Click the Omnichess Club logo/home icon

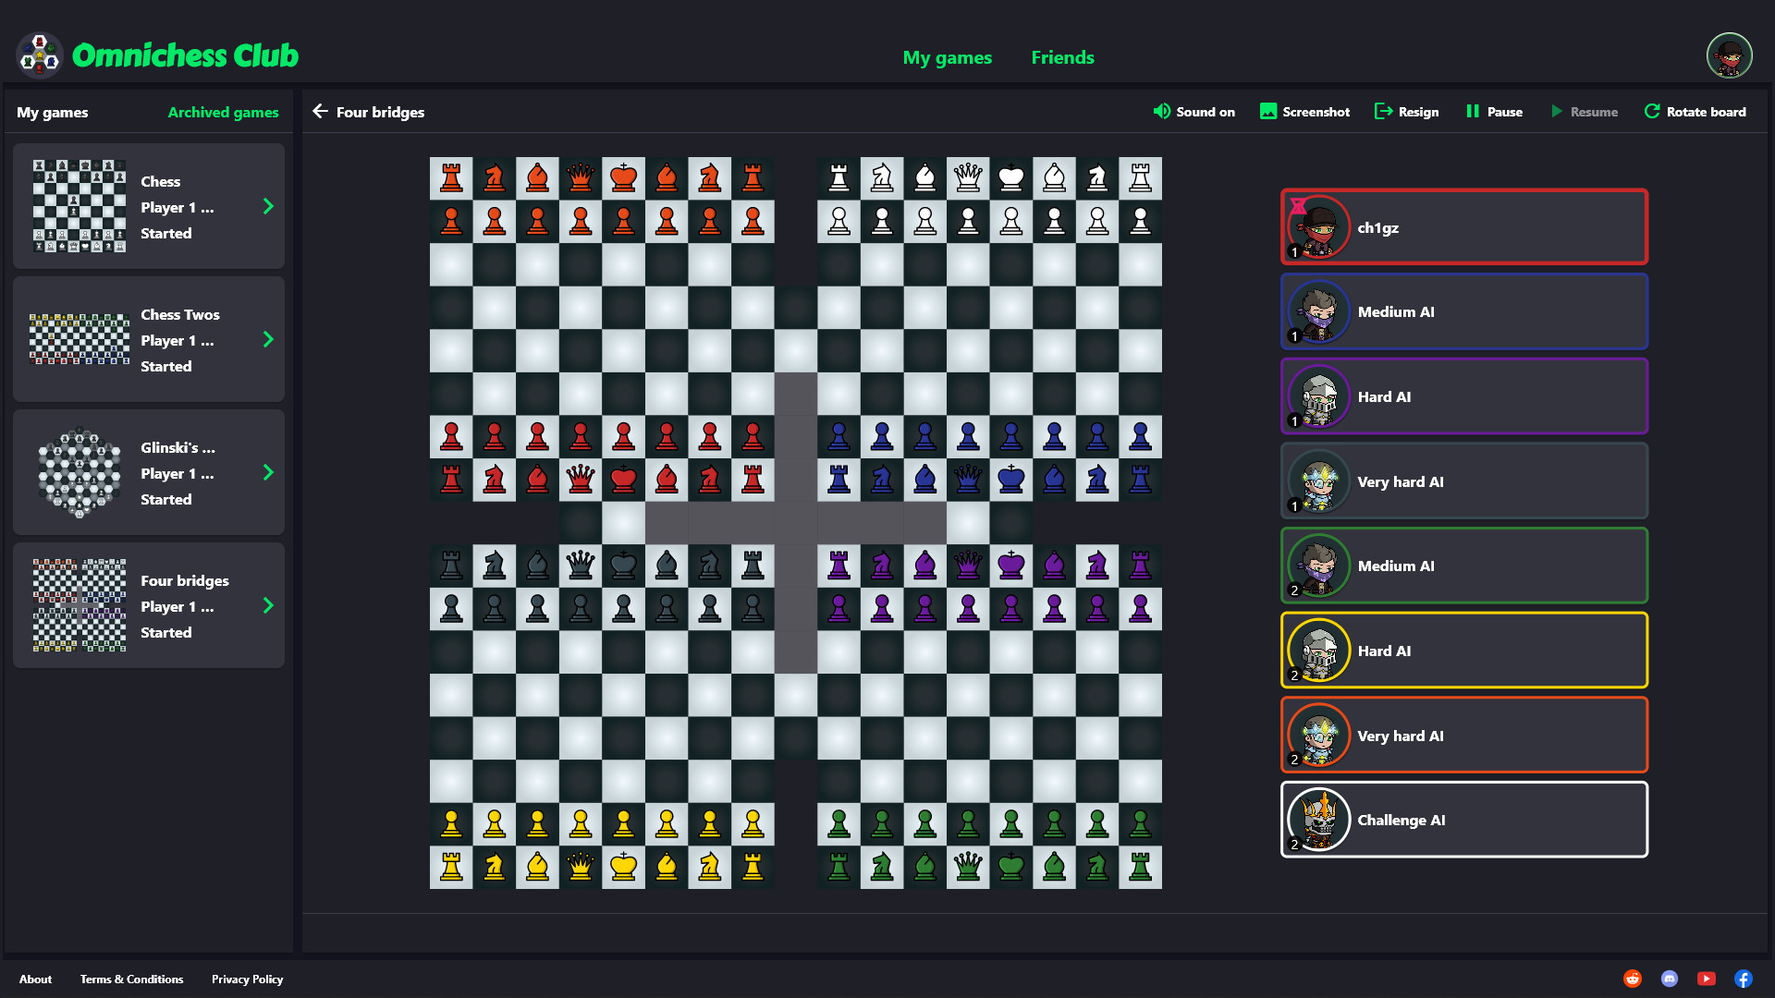(x=41, y=55)
